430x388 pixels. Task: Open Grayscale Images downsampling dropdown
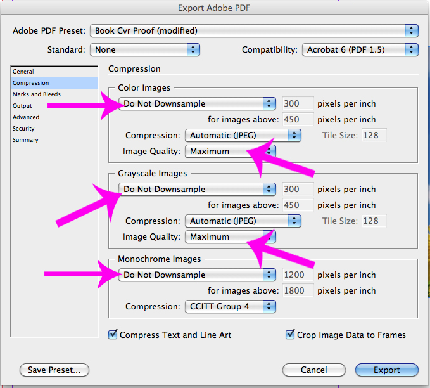click(x=197, y=189)
